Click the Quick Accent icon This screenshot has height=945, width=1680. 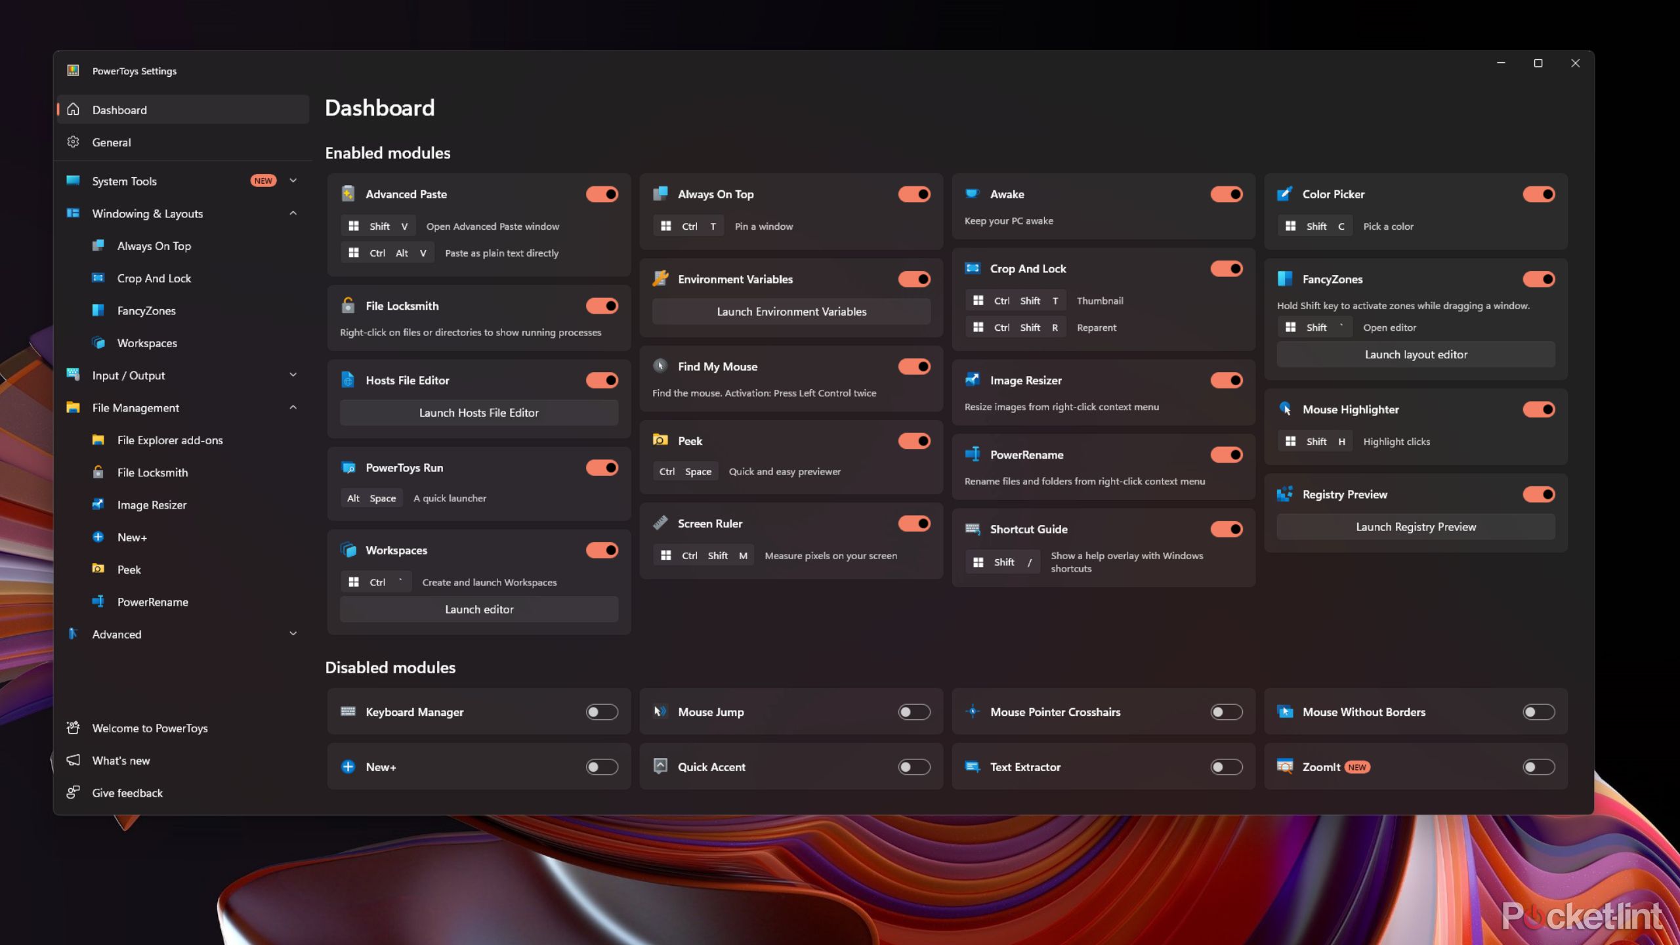[660, 766]
